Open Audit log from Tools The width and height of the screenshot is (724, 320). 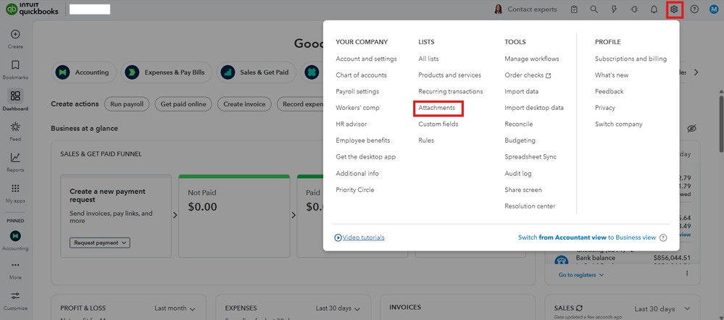(x=518, y=173)
